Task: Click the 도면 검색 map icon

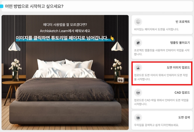Action: click(x=138, y=118)
